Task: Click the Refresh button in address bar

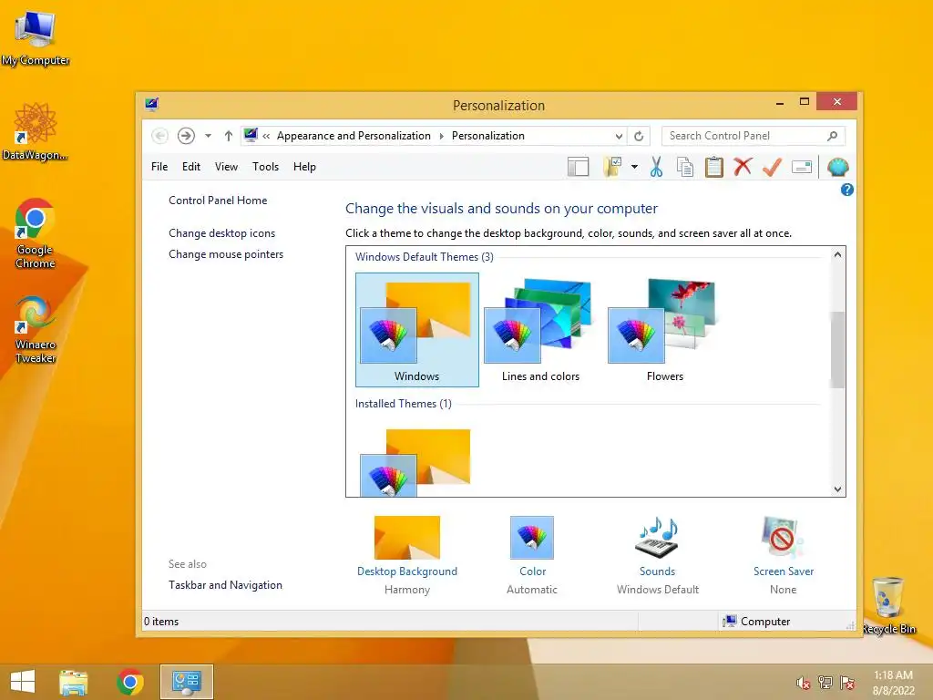Action: pos(639,137)
